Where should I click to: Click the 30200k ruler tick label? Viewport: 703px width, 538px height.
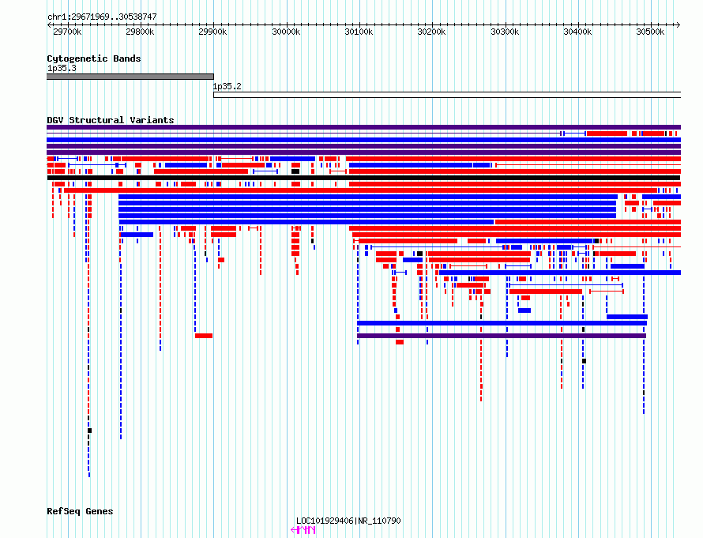coord(431,32)
